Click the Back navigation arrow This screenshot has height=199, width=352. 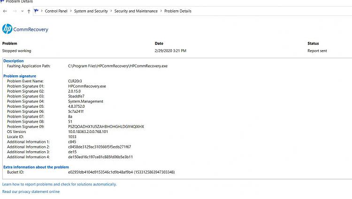point(5,11)
